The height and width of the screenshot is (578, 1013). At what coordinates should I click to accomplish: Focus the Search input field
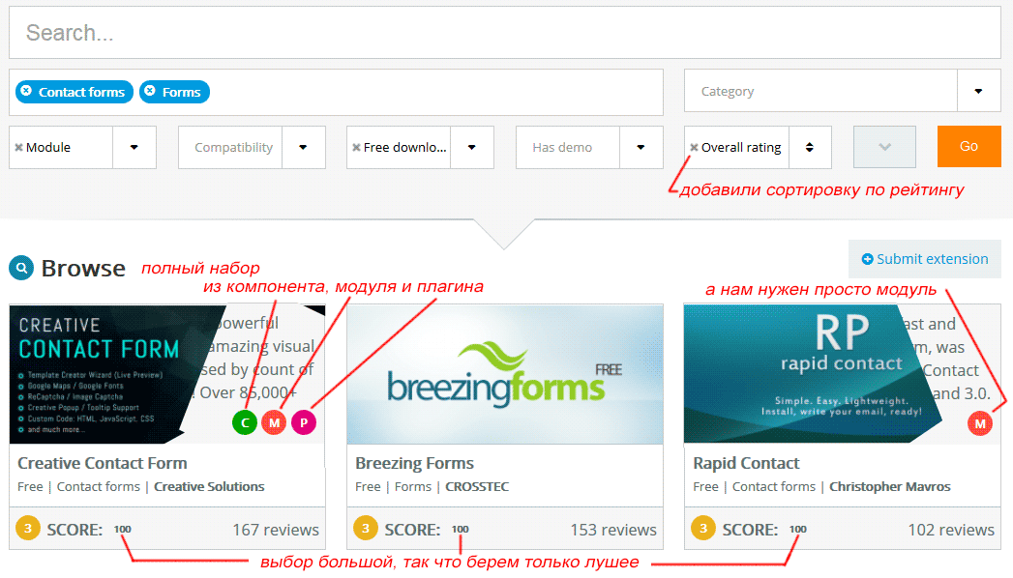[x=504, y=32]
